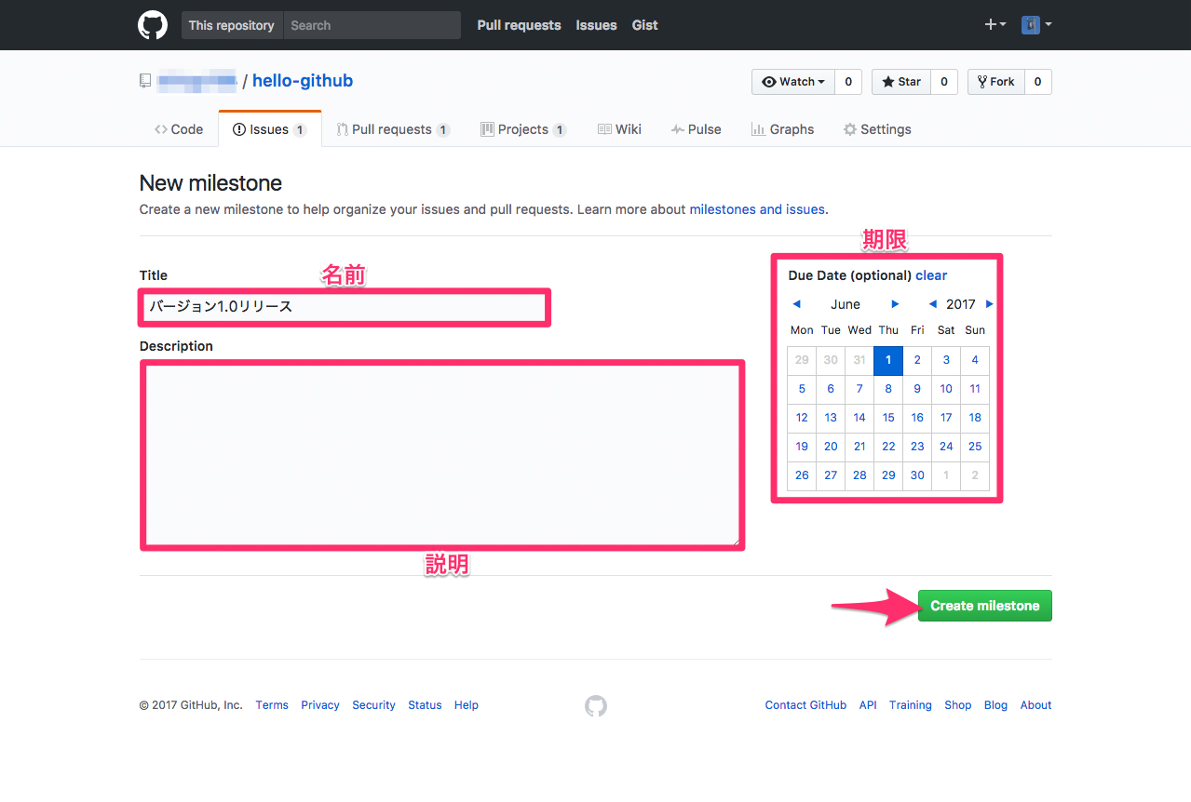Advance the calendar to July with next arrow
The height and width of the screenshot is (802, 1191).
pyautogui.click(x=894, y=304)
